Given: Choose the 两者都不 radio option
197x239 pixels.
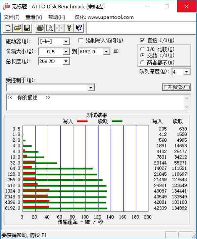Looking at the screenshot, I should pos(142,62).
